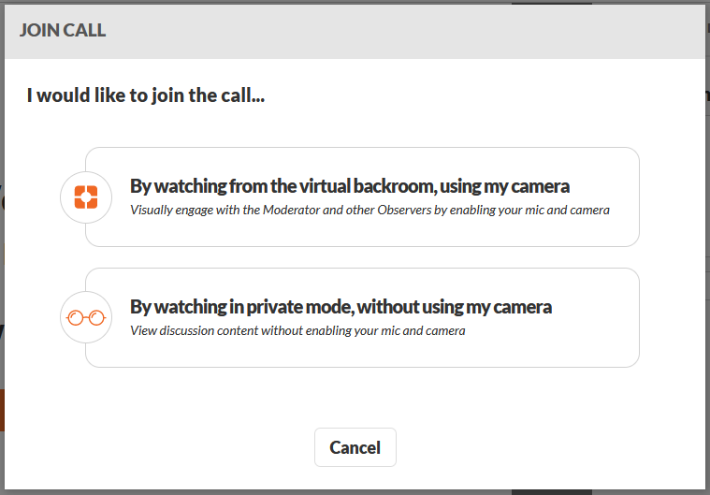Click 'Visually engage with the Moderator' description
The image size is (710, 495).
coord(369,211)
